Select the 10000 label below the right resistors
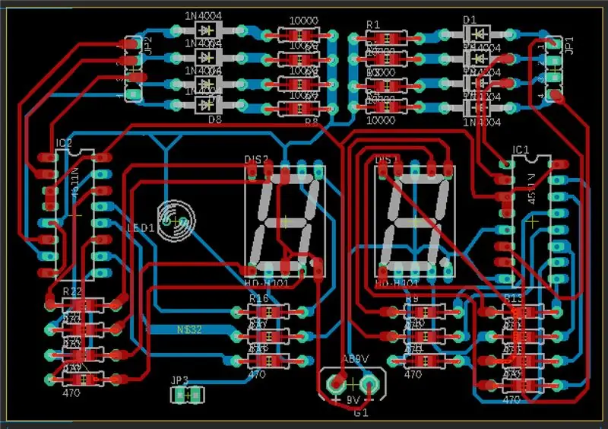 (381, 120)
